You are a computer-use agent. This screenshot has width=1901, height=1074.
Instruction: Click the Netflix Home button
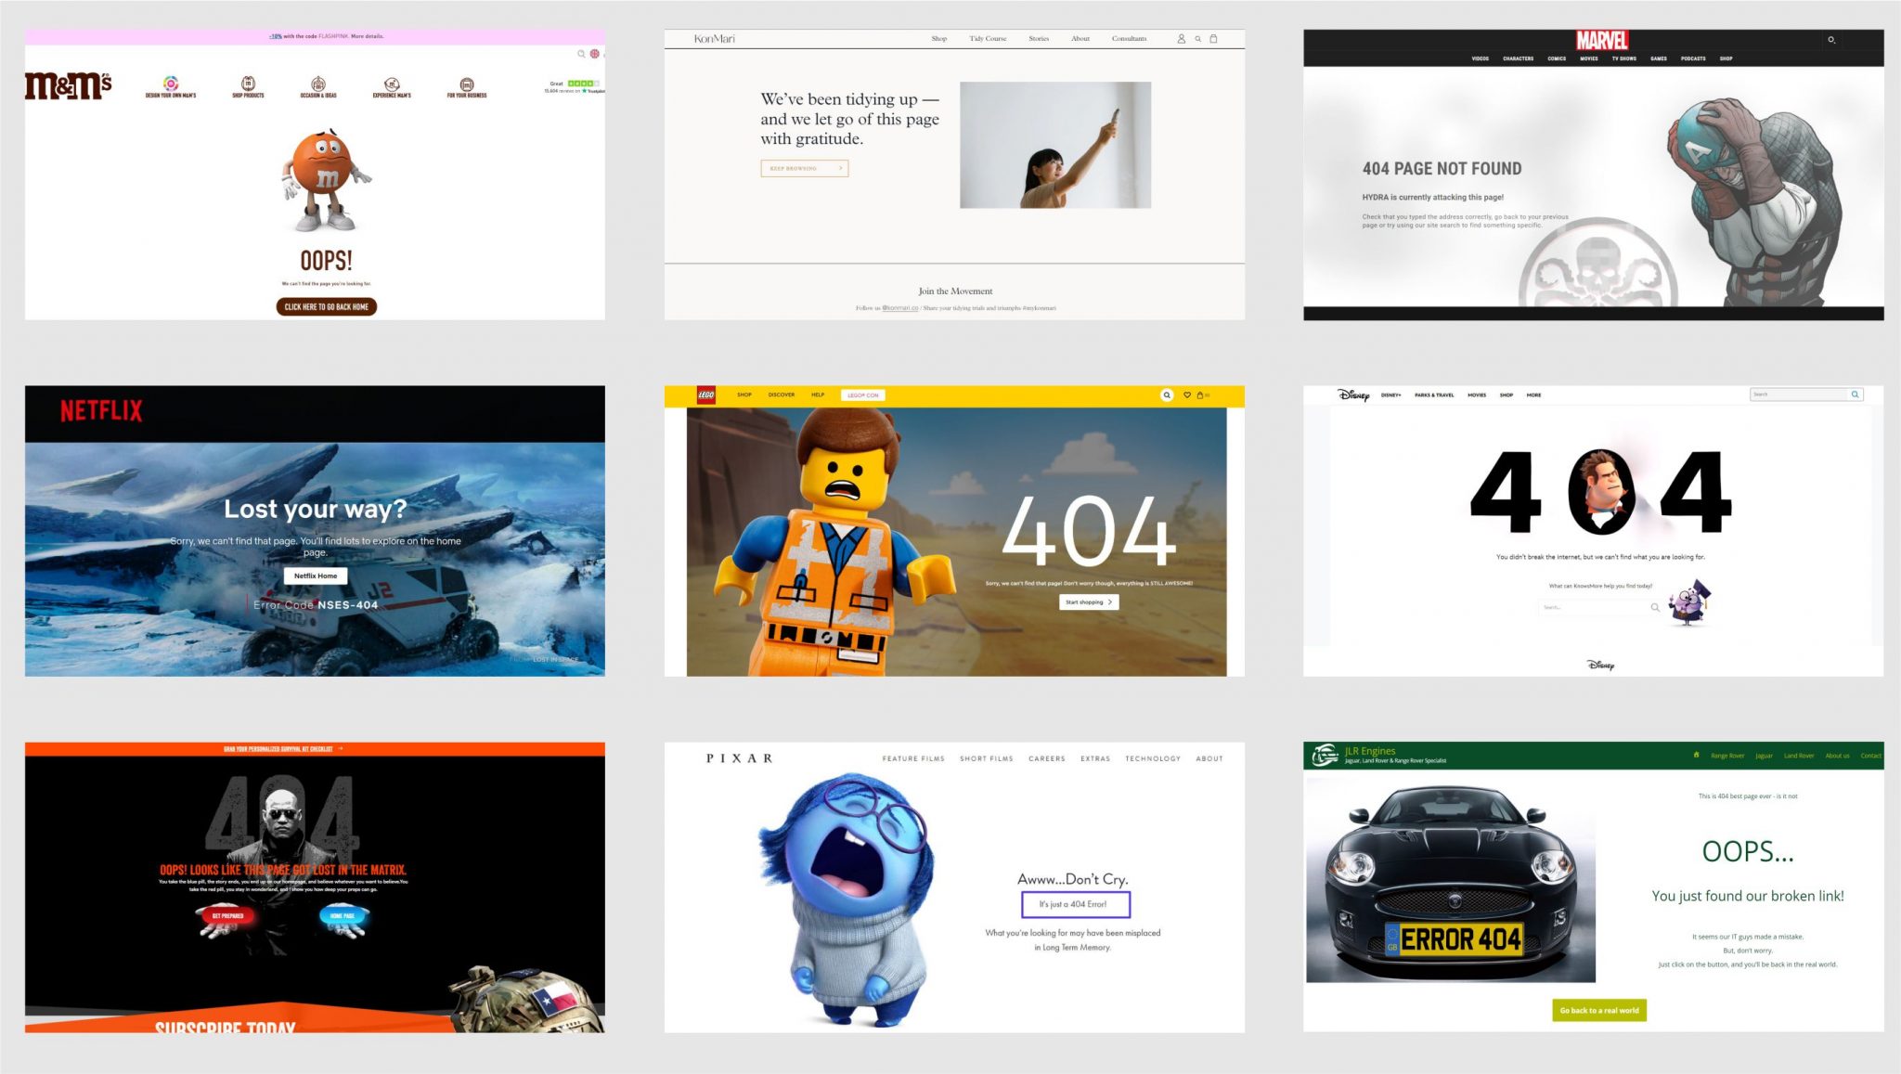point(316,576)
